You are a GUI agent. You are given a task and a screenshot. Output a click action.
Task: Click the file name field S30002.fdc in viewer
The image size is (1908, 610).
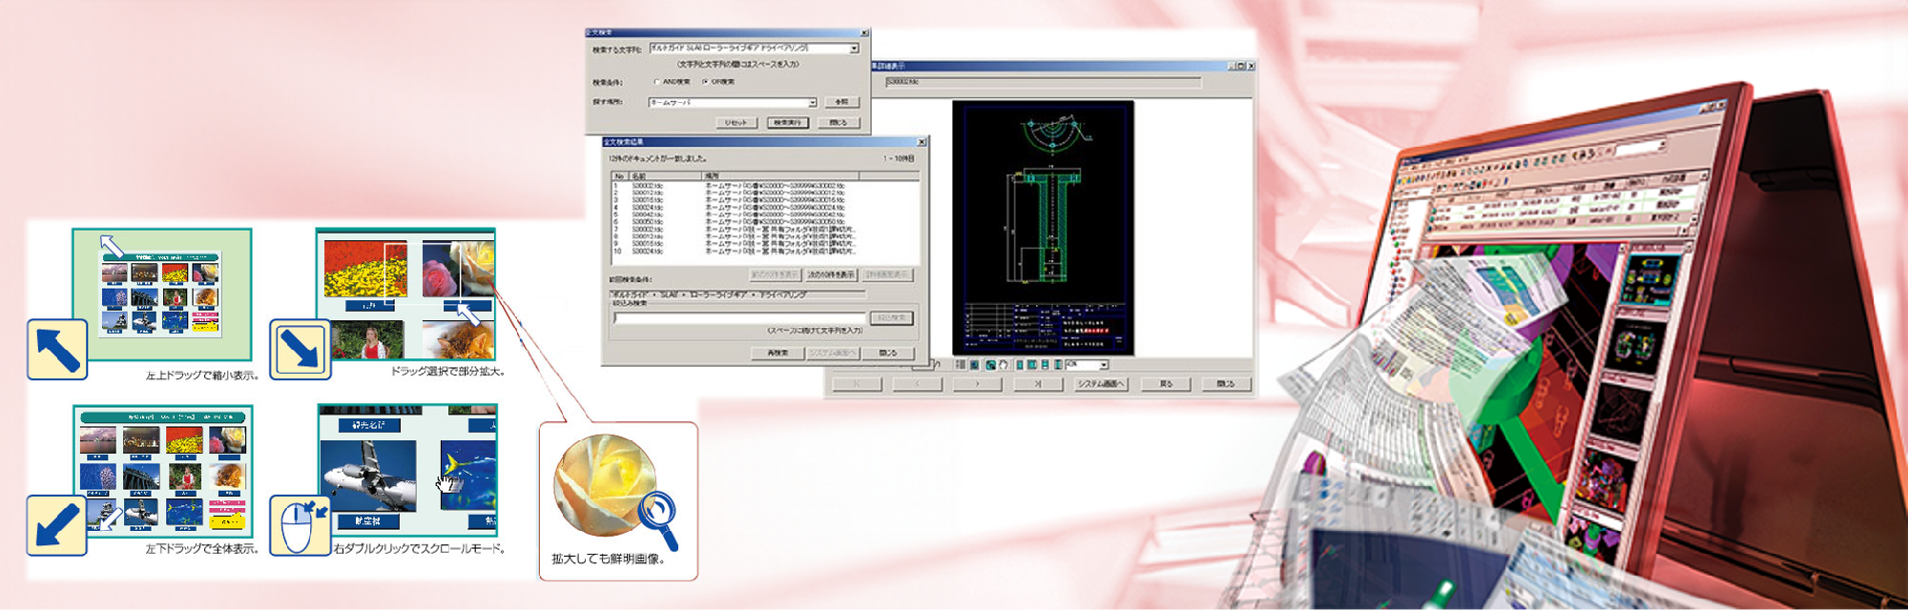pyautogui.click(x=1043, y=83)
